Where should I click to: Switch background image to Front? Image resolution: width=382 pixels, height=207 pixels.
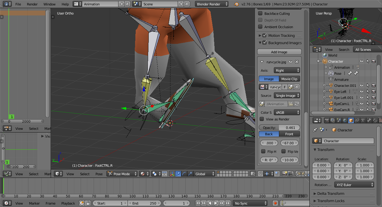[x=290, y=134]
